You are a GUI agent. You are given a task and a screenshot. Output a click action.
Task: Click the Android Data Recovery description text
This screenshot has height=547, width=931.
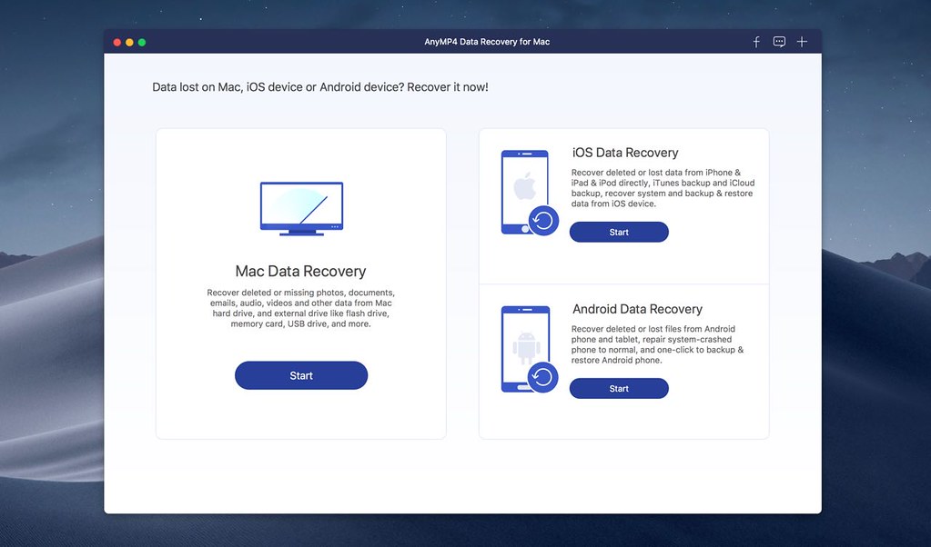(657, 344)
